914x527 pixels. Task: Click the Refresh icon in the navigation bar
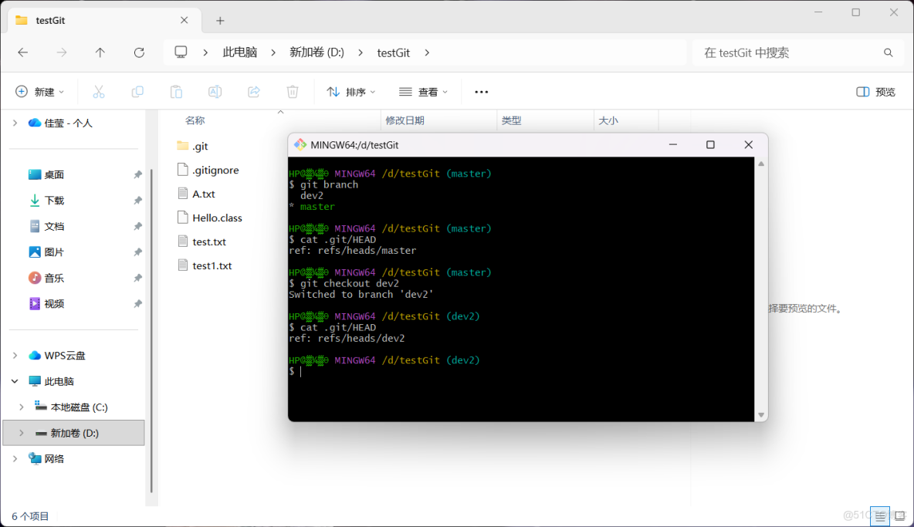point(139,52)
